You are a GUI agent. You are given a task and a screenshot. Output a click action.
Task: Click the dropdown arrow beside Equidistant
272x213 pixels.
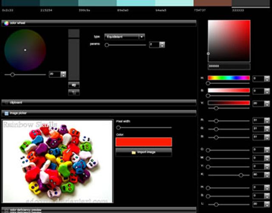pyautogui.click(x=142, y=37)
